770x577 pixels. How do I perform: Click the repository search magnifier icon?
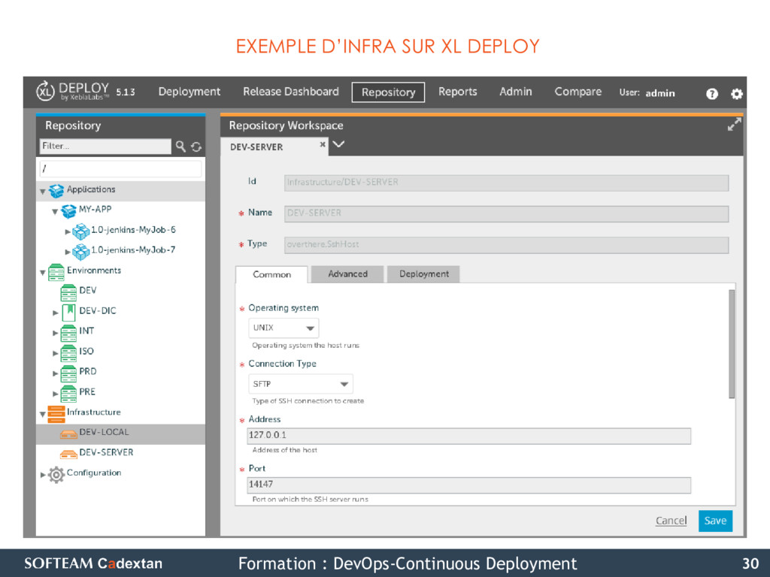180,147
